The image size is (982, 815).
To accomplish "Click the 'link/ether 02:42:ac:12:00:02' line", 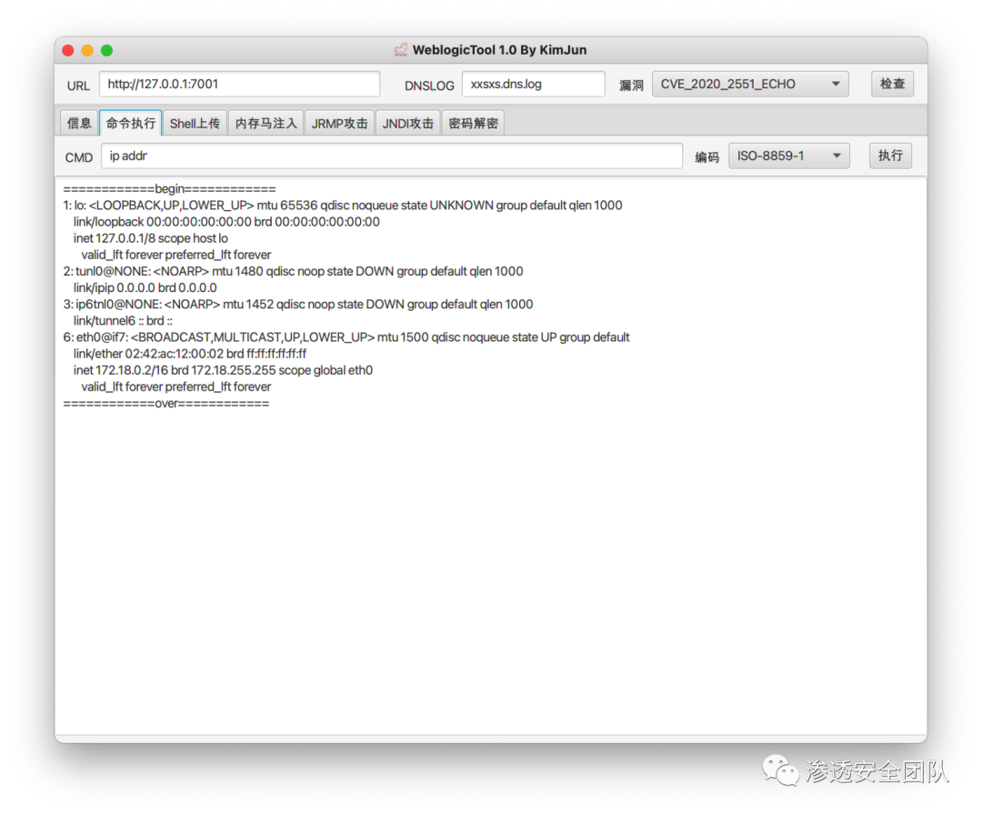I will [x=190, y=354].
